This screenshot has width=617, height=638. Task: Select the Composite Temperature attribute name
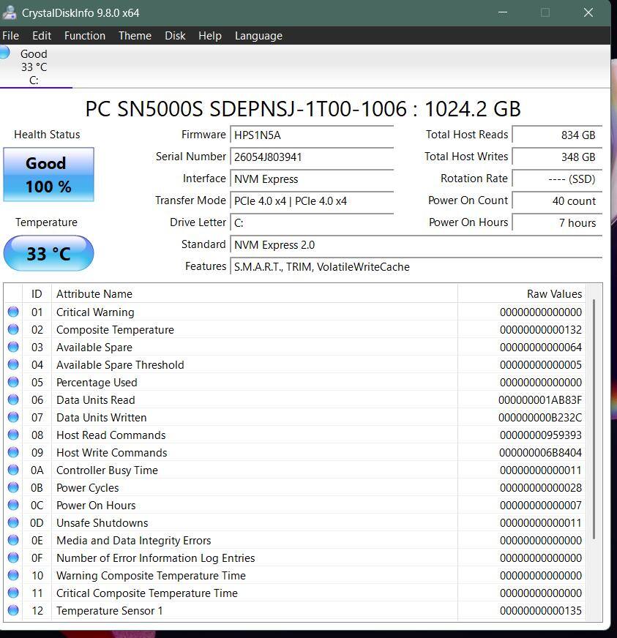click(115, 329)
